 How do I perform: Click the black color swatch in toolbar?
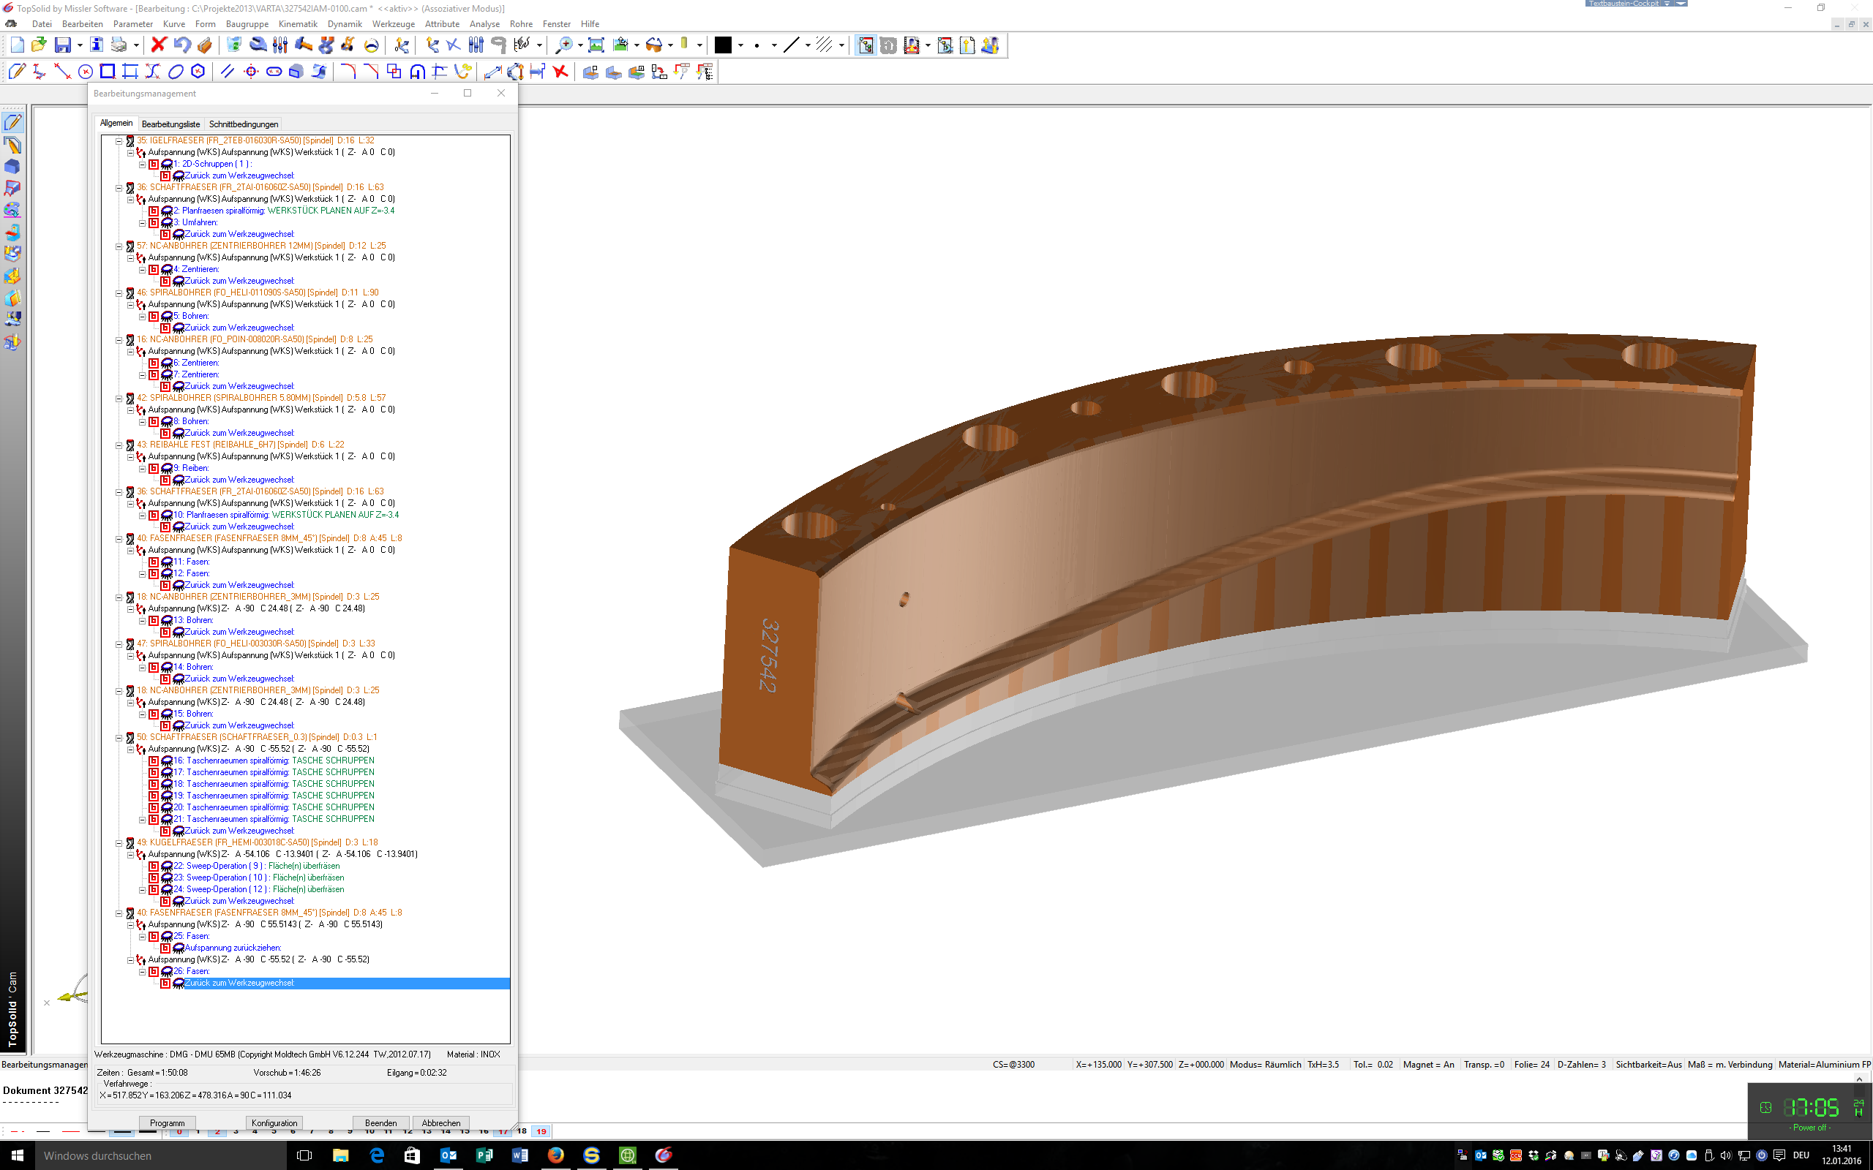pos(722,45)
